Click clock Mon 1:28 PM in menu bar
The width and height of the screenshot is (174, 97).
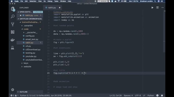click(133, 1)
